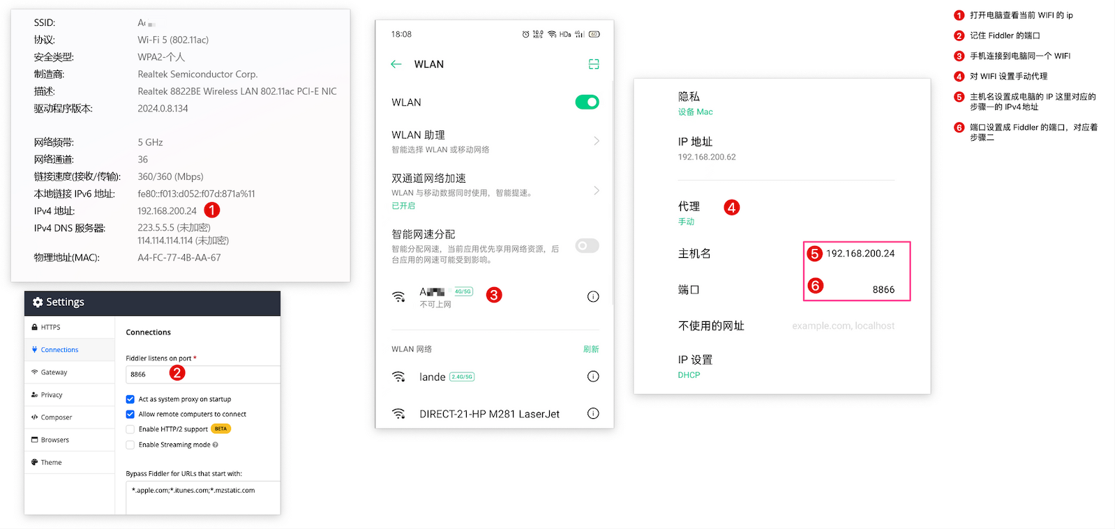Enable the 智能网速分配 switch
Screen dimensions: 1115x529
tap(587, 245)
